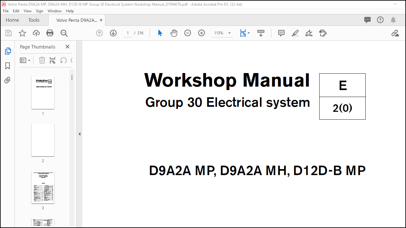Collapse the navigation pane with the arrow handle
This screenshot has width=406, height=228.
79,134
